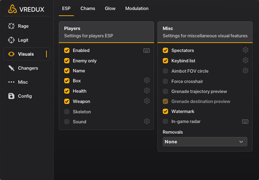The width and height of the screenshot is (259, 180).
Task: Open settings gear for Box ESP
Action: [x=147, y=81]
